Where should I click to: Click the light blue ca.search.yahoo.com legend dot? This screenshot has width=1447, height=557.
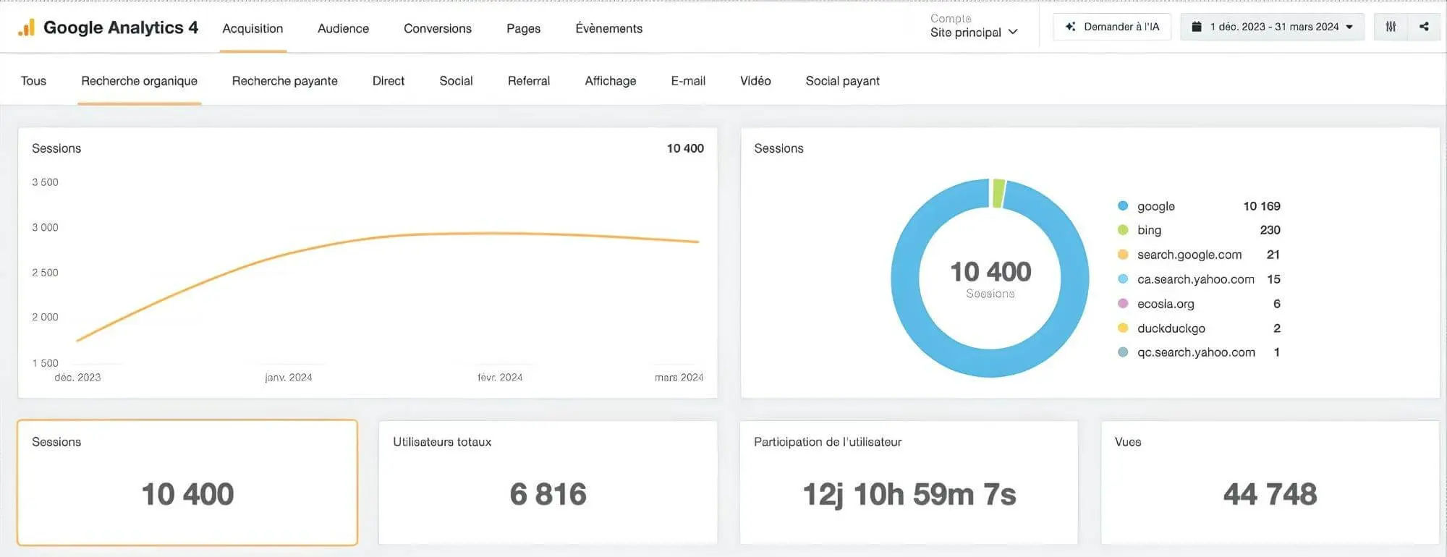click(x=1123, y=279)
